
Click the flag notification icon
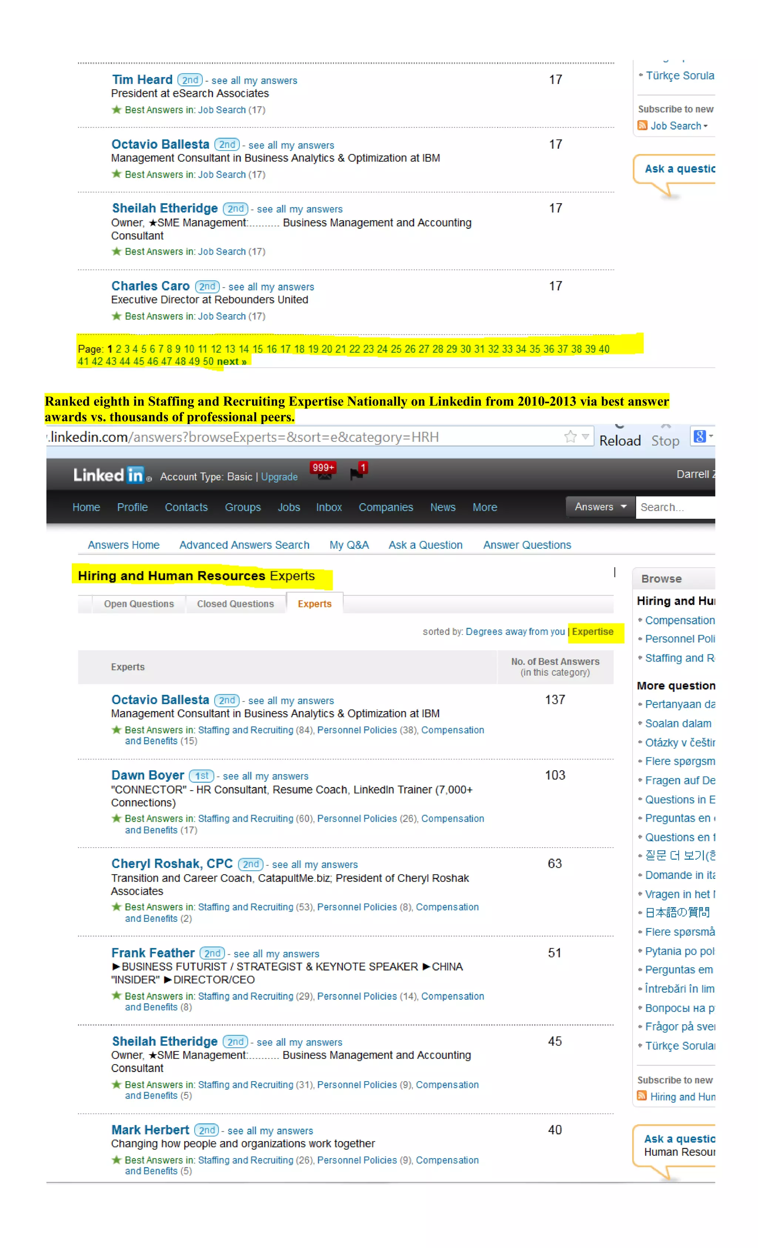point(358,471)
